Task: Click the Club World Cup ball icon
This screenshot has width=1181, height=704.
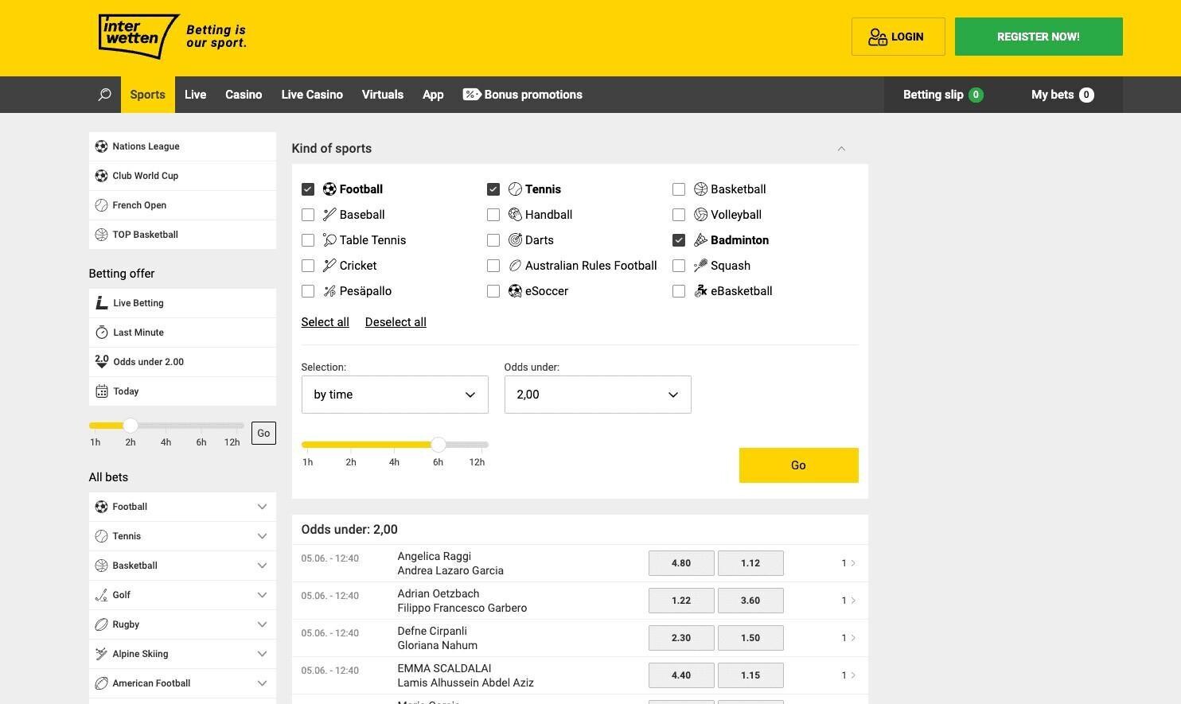Action: (101, 176)
